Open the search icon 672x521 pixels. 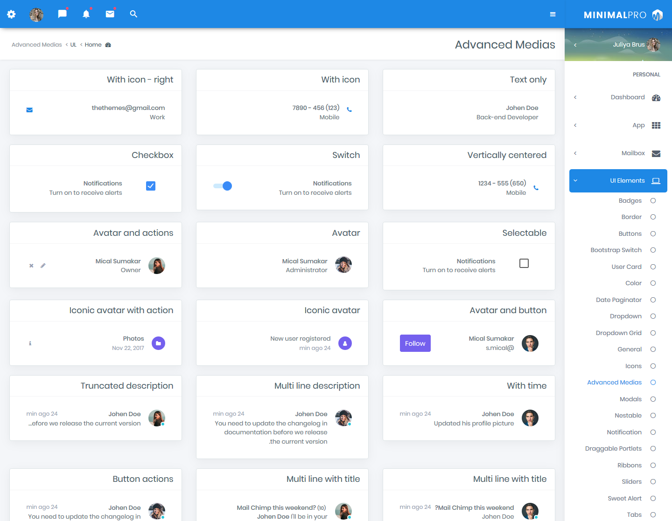tap(133, 14)
